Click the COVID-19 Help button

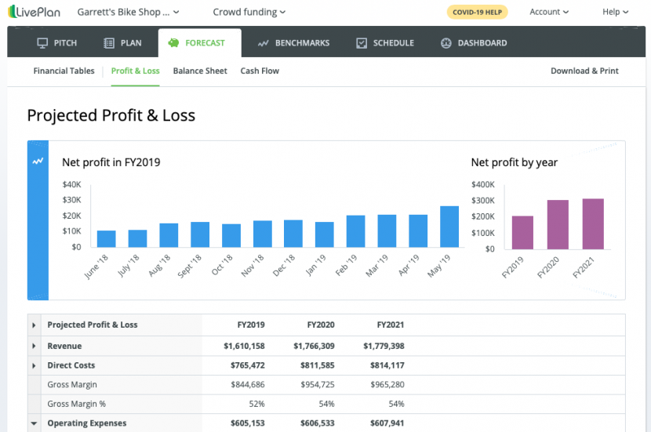pyautogui.click(x=477, y=13)
